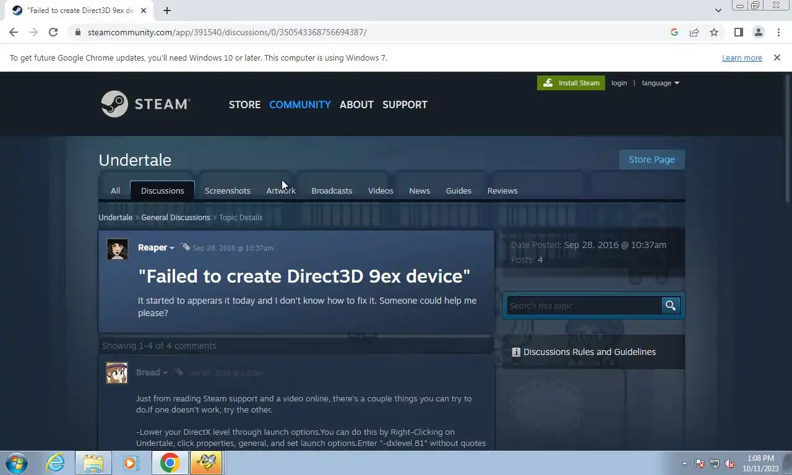The height and width of the screenshot is (475, 792).
Task: Click the Learn more link
Action: click(x=742, y=58)
